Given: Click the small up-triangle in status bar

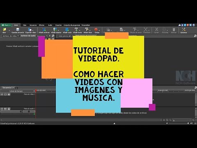Looking at the screenshot, I should (x=115, y=123).
